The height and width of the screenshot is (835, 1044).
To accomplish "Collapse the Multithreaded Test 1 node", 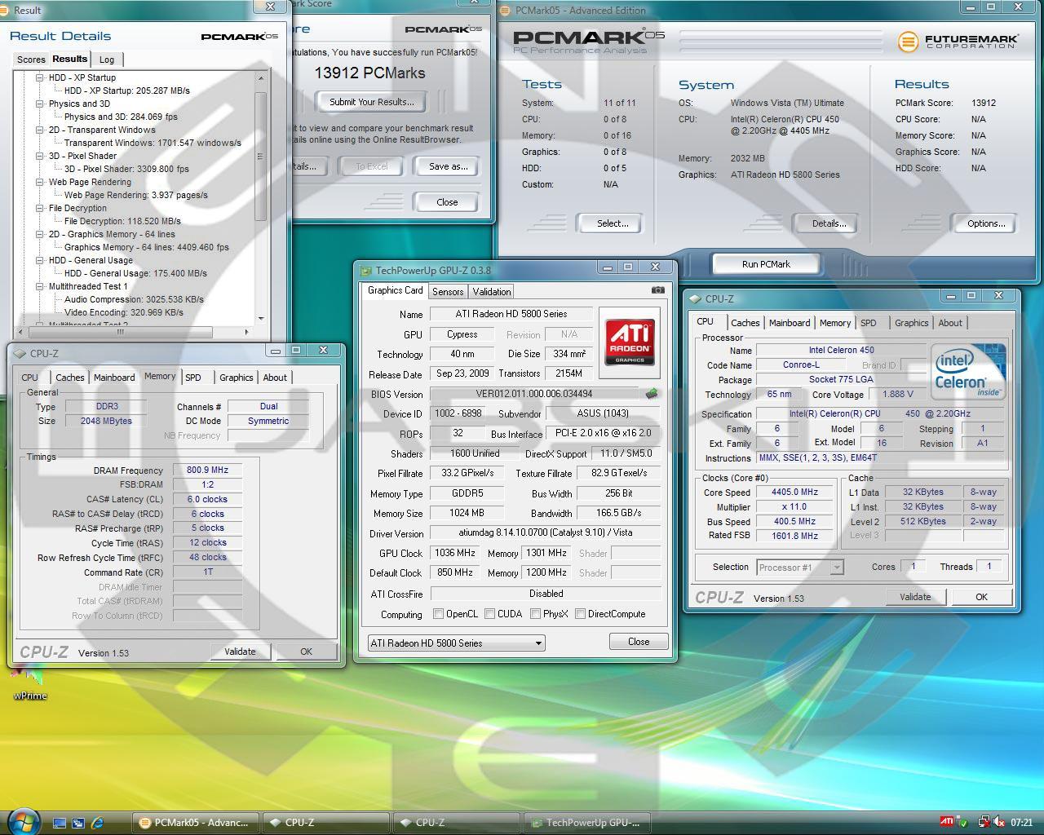I will (x=39, y=286).
